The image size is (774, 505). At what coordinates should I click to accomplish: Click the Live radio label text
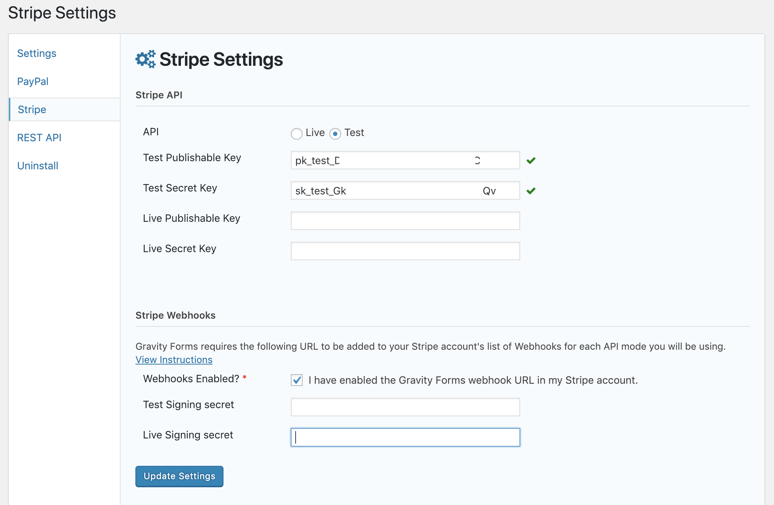tap(315, 132)
